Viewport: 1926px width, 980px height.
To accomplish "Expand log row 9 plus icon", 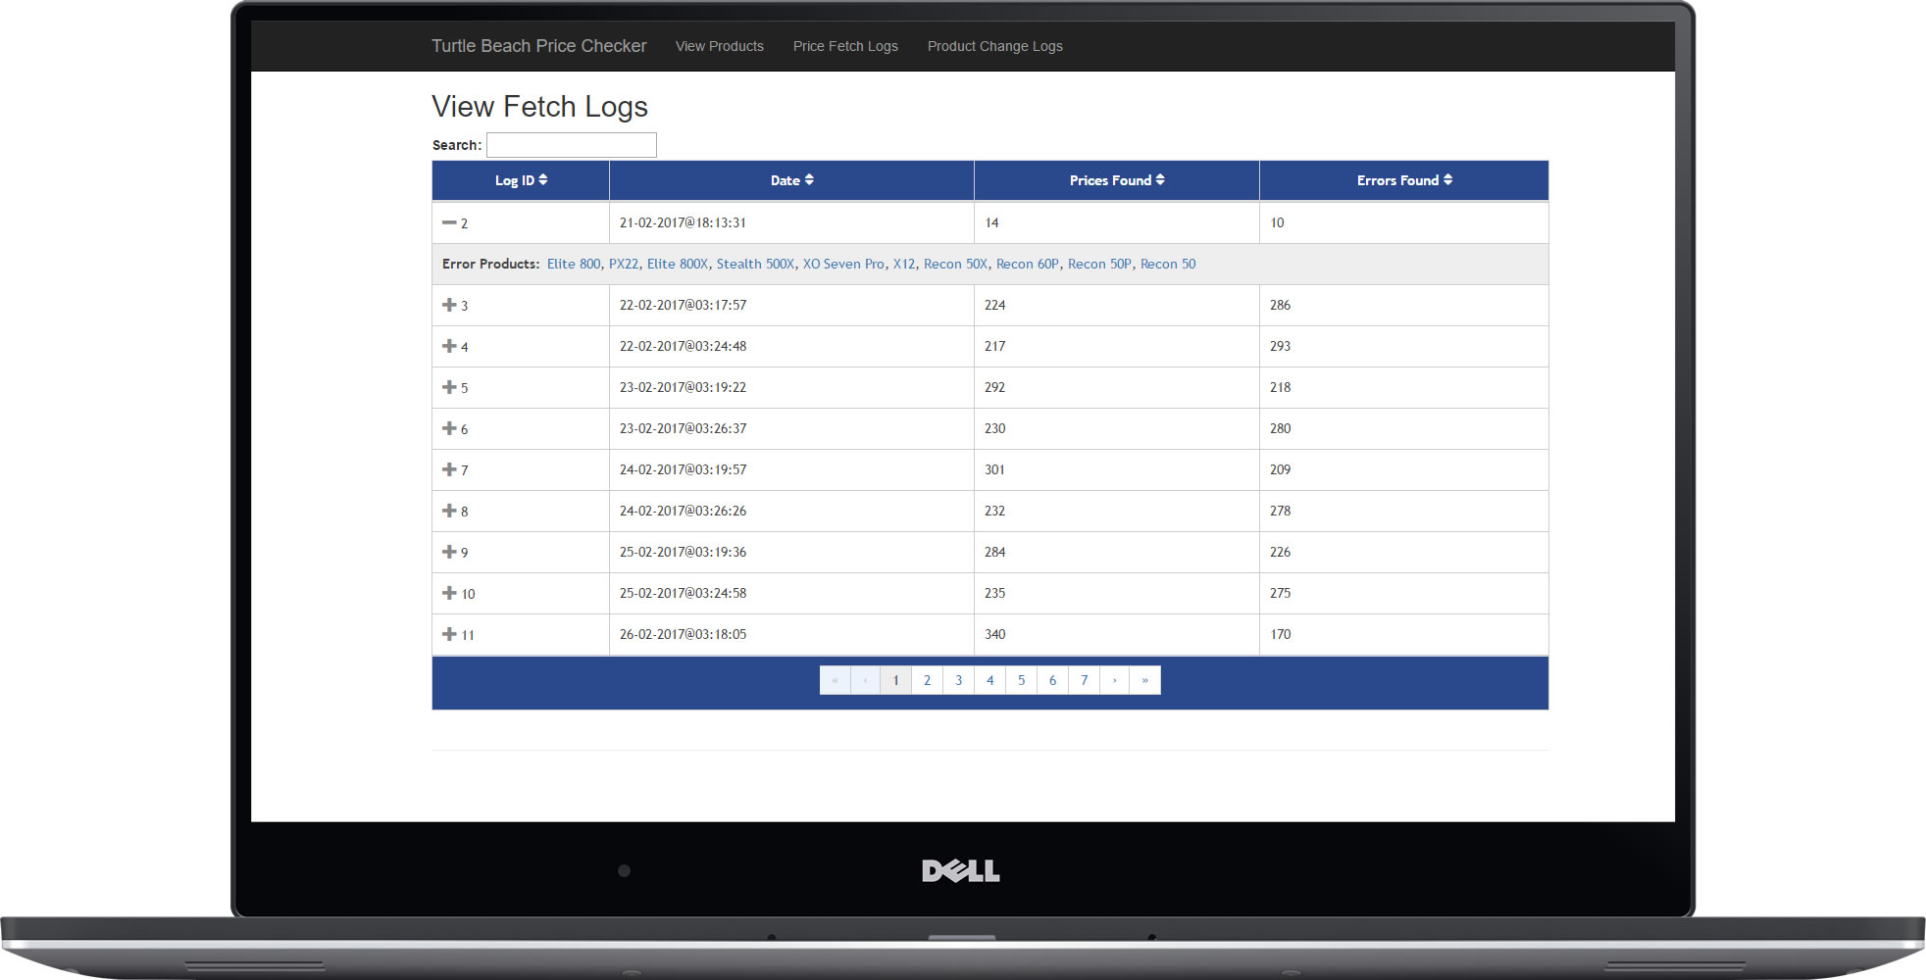I will [449, 552].
